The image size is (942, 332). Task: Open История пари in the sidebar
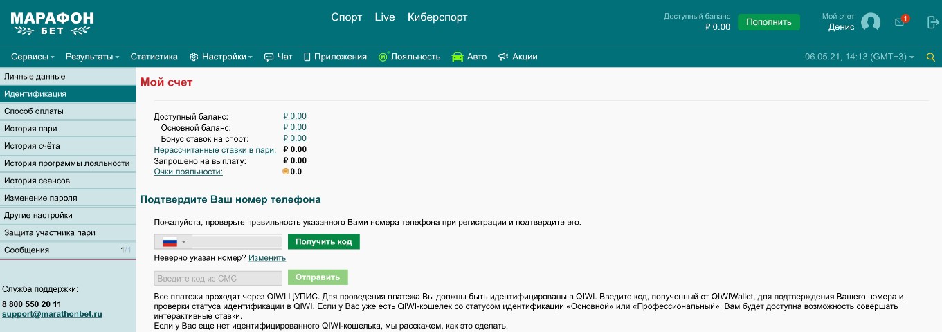pyautogui.click(x=68, y=129)
